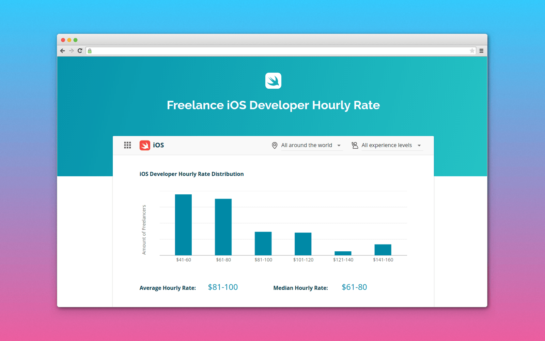Click the '$81-100' axis label under the chart
545x341 pixels.
click(263, 260)
